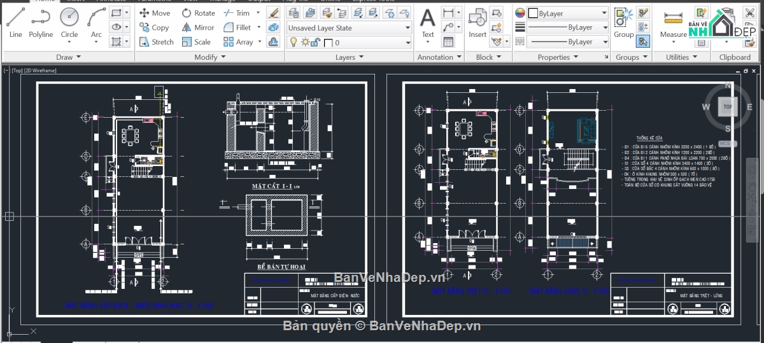Click the W direction on ViewCube compass
Viewport: 764px width, 343px height.
[x=705, y=107]
